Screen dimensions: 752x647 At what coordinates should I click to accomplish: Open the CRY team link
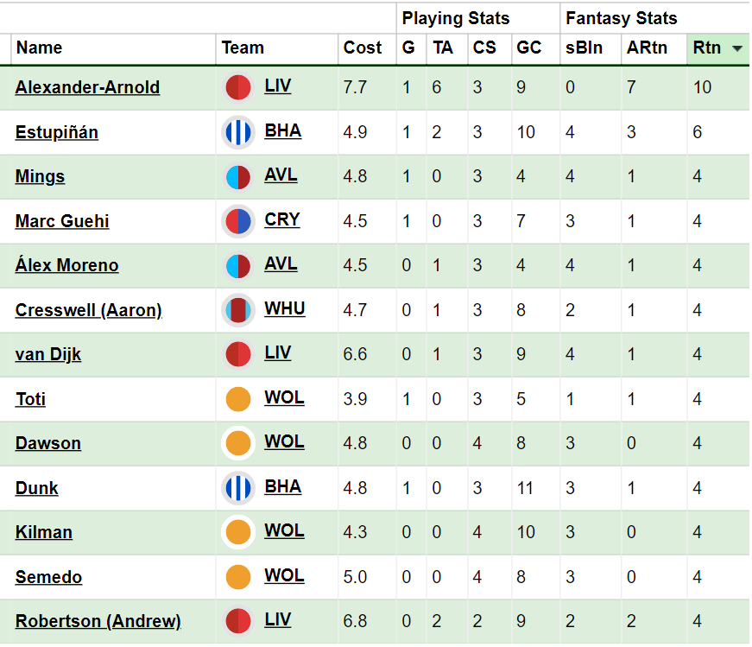[x=282, y=219]
